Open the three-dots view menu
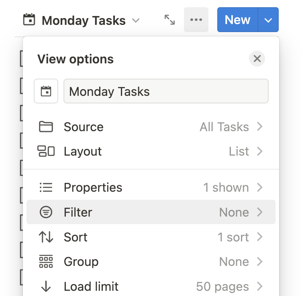302x296 pixels. pos(196,20)
